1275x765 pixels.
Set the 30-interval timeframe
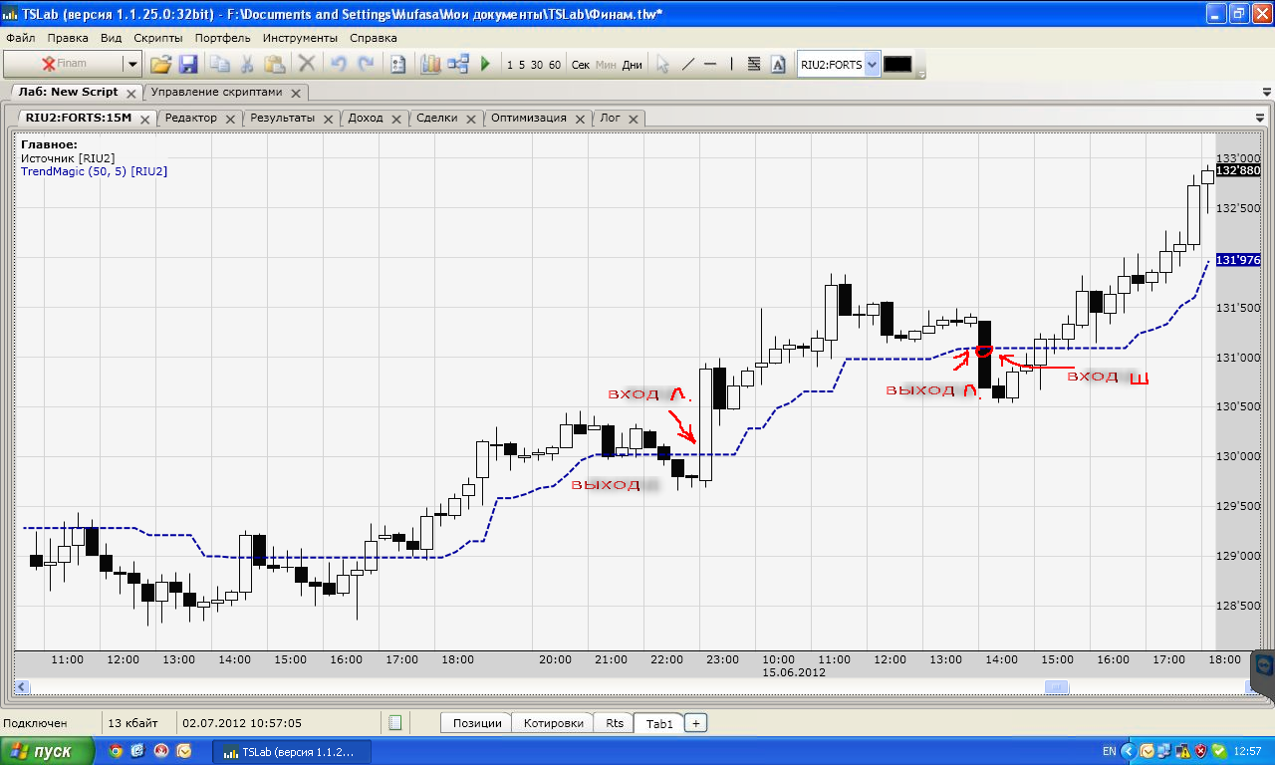(537, 65)
